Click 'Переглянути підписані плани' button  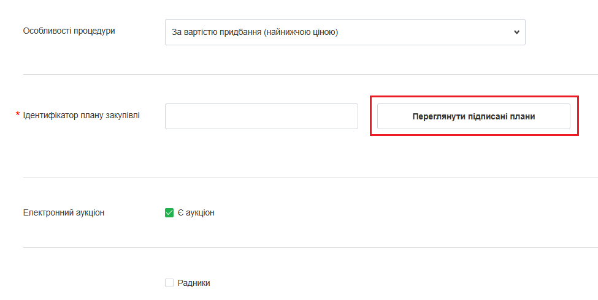tap(473, 116)
